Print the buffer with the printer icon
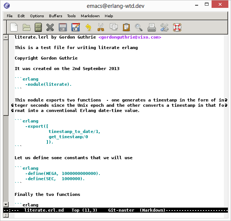The height and width of the screenshot is (221, 231). [x=152, y=27]
